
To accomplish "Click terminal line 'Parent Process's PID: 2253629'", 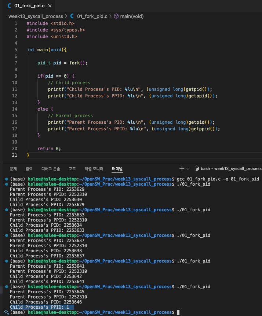I will (47, 189).
